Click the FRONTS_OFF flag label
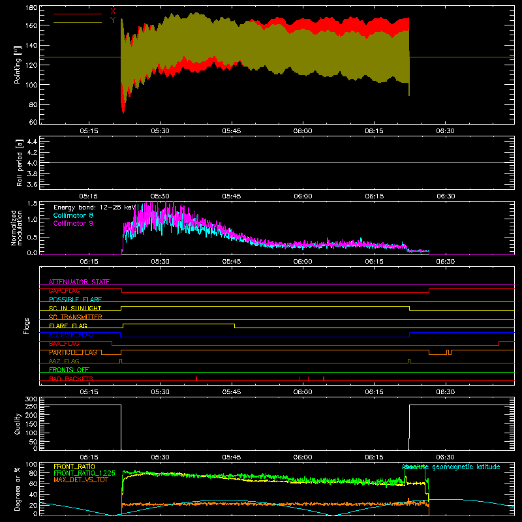This screenshot has height=522, width=522. [69, 369]
